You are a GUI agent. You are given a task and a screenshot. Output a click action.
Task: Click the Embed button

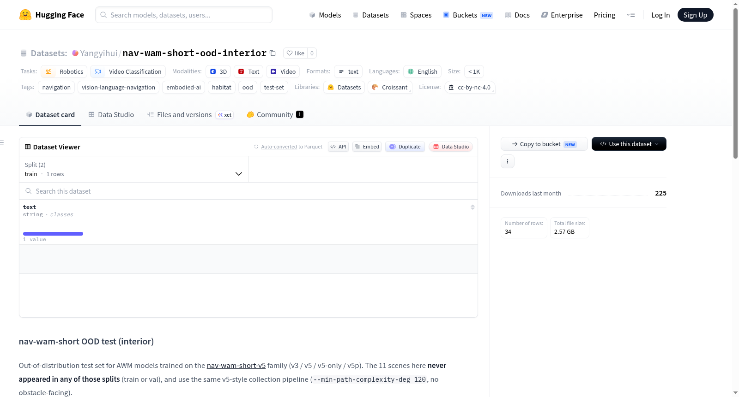[367, 147]
